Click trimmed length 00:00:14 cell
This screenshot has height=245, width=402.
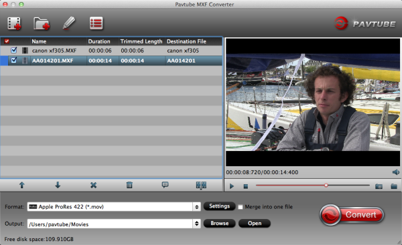pos(132,61)
